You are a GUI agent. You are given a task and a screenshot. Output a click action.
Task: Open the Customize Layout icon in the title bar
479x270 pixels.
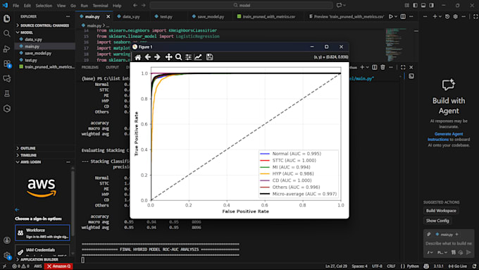tap(407, 5)
